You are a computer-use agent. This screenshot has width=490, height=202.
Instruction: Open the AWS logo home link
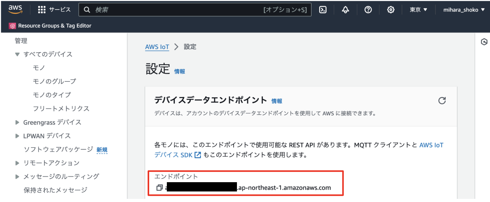(x=15, y=10)
